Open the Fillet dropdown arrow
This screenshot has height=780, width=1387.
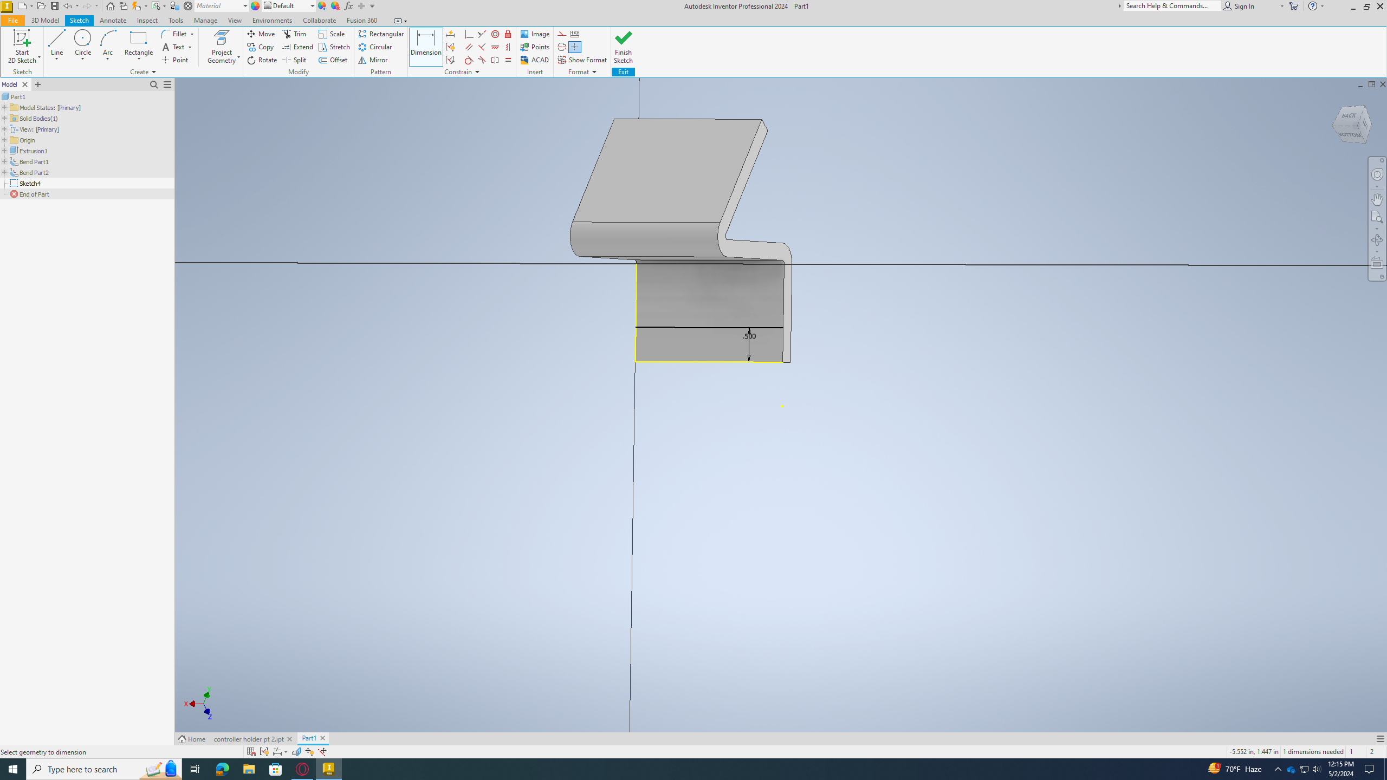192,34
